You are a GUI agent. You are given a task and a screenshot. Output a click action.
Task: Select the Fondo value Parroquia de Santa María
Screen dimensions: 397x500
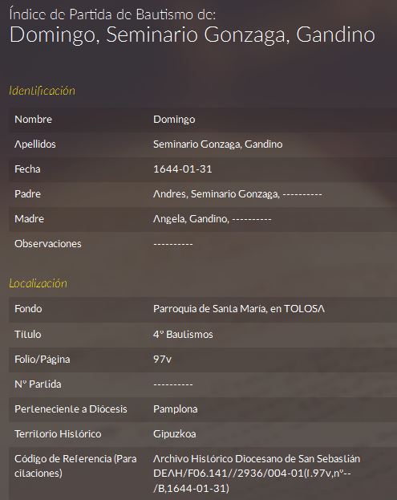click(x=239, y=309)
